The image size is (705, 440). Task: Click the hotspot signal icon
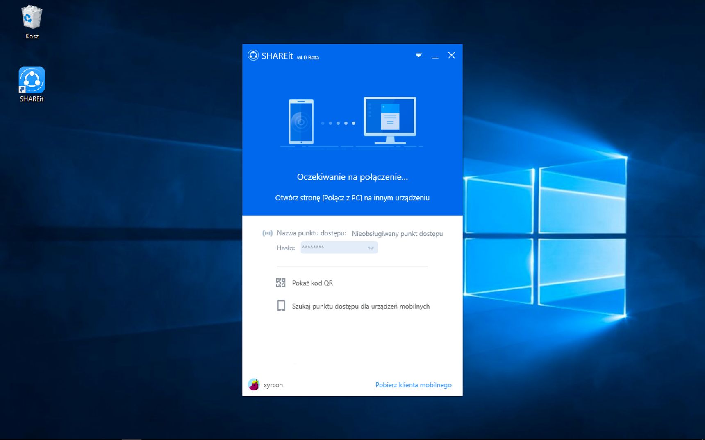267,233
